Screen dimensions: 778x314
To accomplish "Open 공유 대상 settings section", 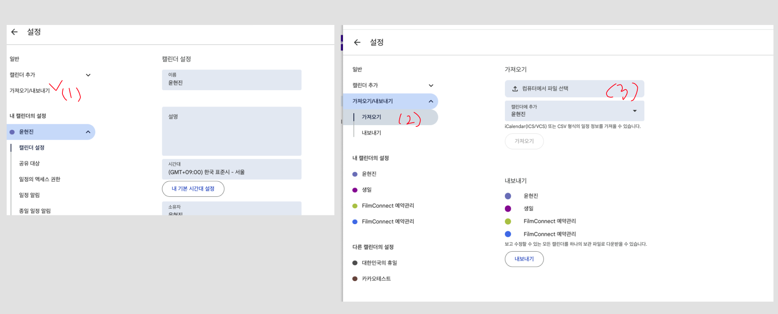I will click(x=29, y=163).
